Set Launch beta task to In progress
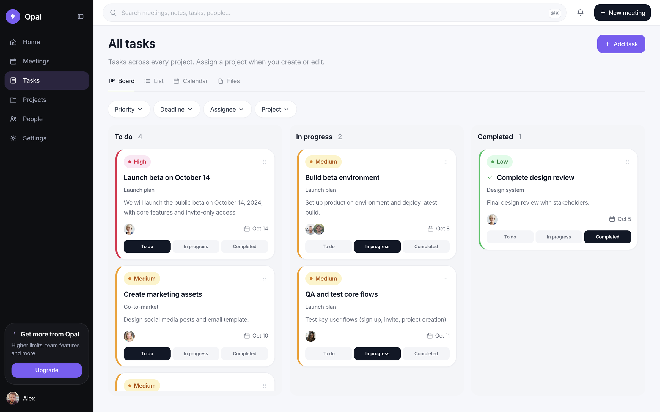Image resolution: width=660 pixels, height=412 pixels. point(196,246)
